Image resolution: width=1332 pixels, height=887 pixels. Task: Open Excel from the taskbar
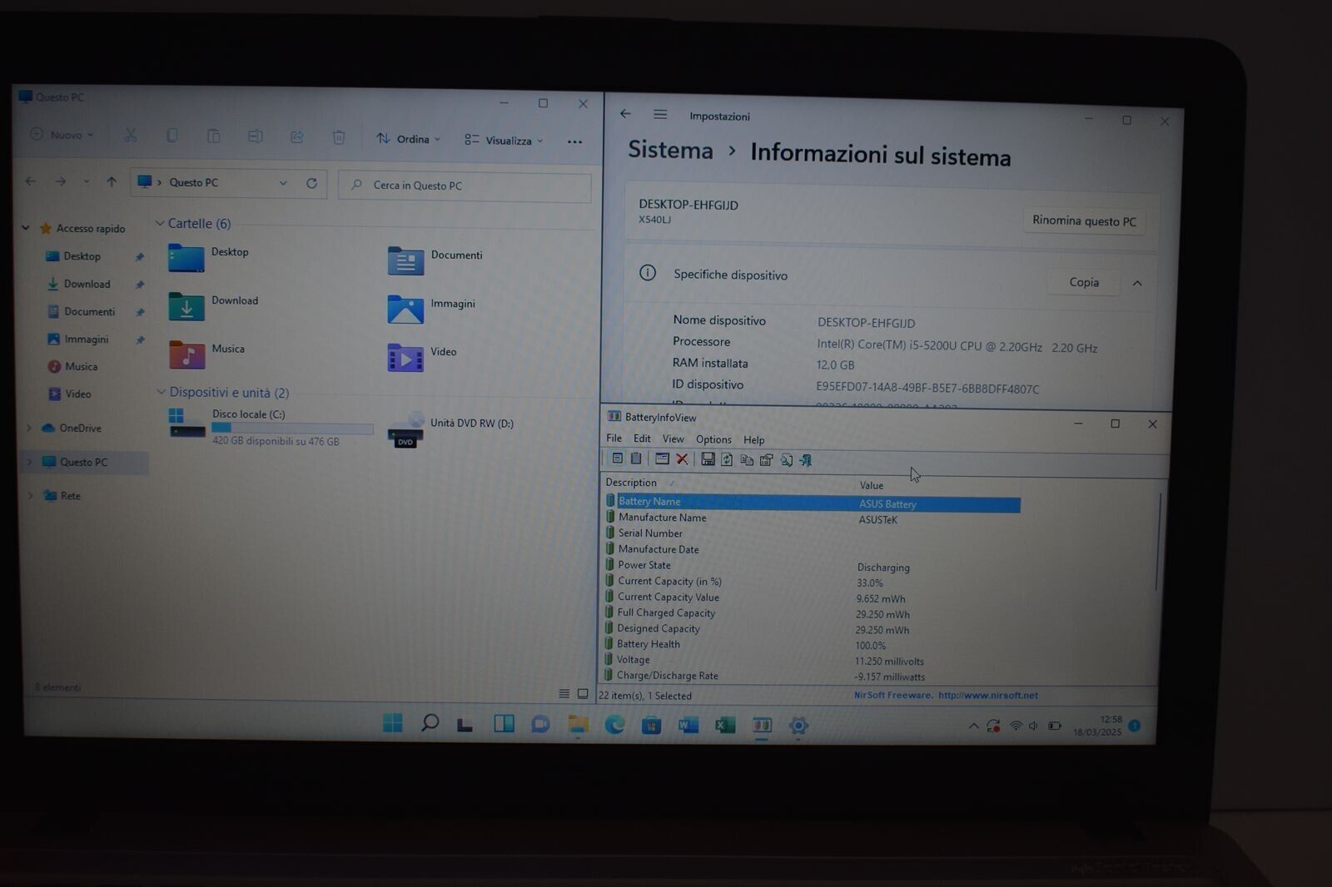click(725, 726)
